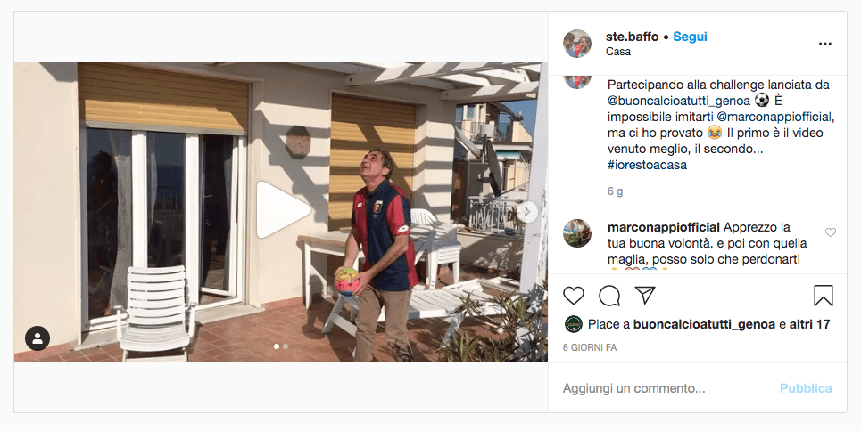Open the comment bubble icon
Image resolution: width=861 pixels, height=431 pixels.
pos(609,296)
